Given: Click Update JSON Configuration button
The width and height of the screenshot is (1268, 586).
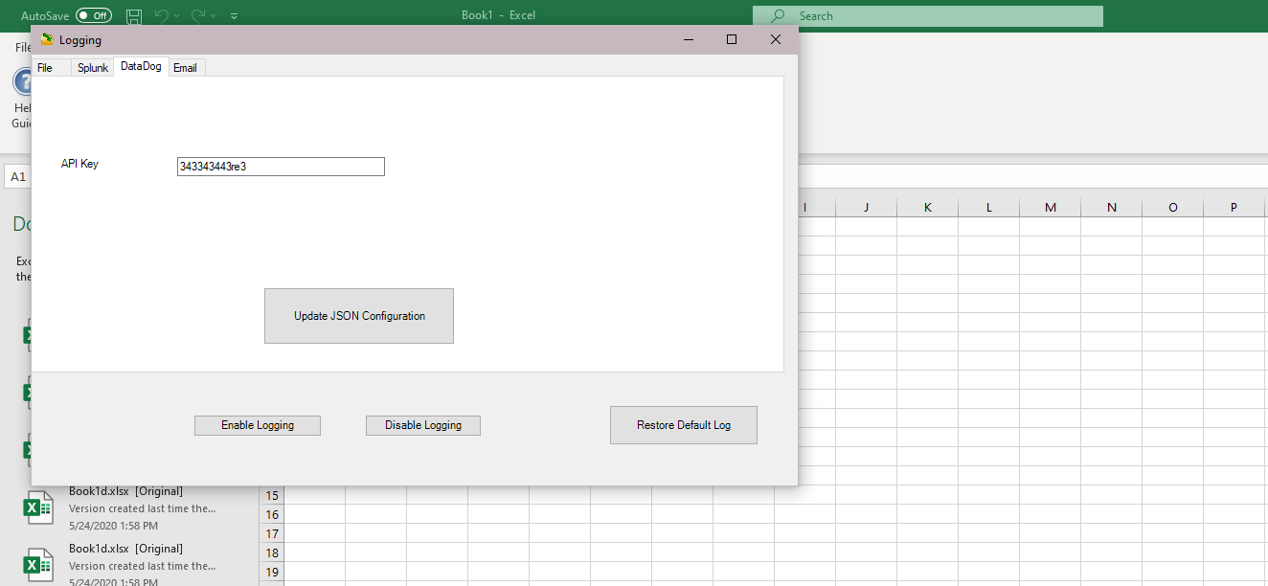Looking at the screenshot, I should (359, 316).
